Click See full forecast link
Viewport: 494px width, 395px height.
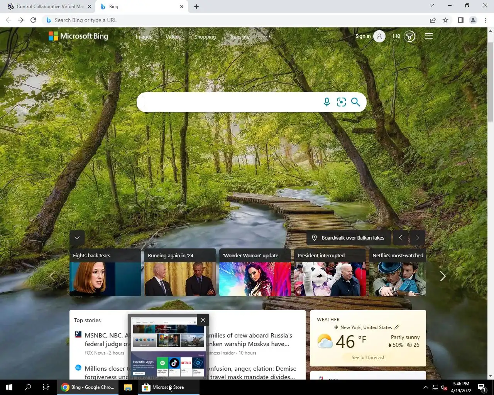[x=368, y=358]
